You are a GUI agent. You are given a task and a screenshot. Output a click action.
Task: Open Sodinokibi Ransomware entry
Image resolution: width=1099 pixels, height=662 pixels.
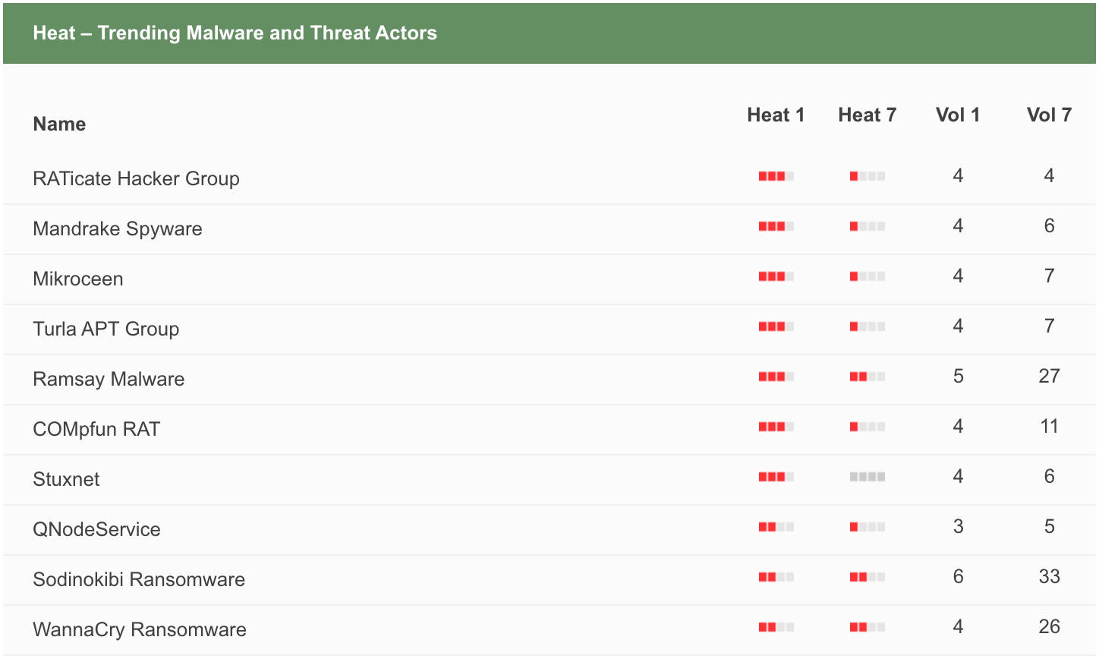coord(139,579)
